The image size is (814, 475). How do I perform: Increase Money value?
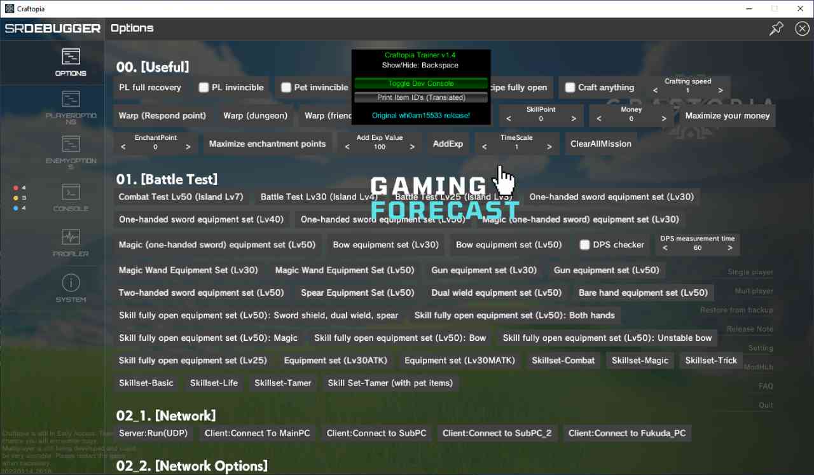pos(664,119)
